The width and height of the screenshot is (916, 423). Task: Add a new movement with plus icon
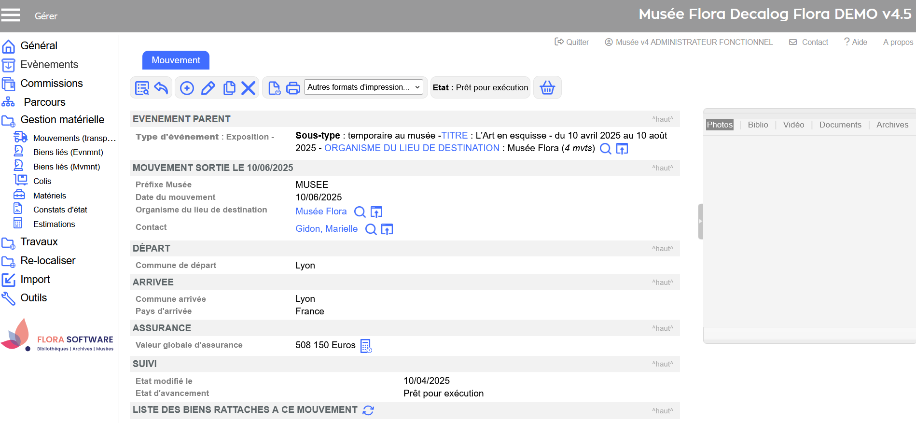click(187, 88)
